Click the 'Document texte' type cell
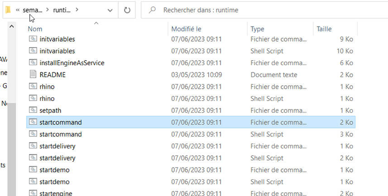The image size is (388, 196). tap(273, 75)
